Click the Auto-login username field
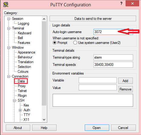141x135 pixels. pyautogui.click(x=113, y=32)
